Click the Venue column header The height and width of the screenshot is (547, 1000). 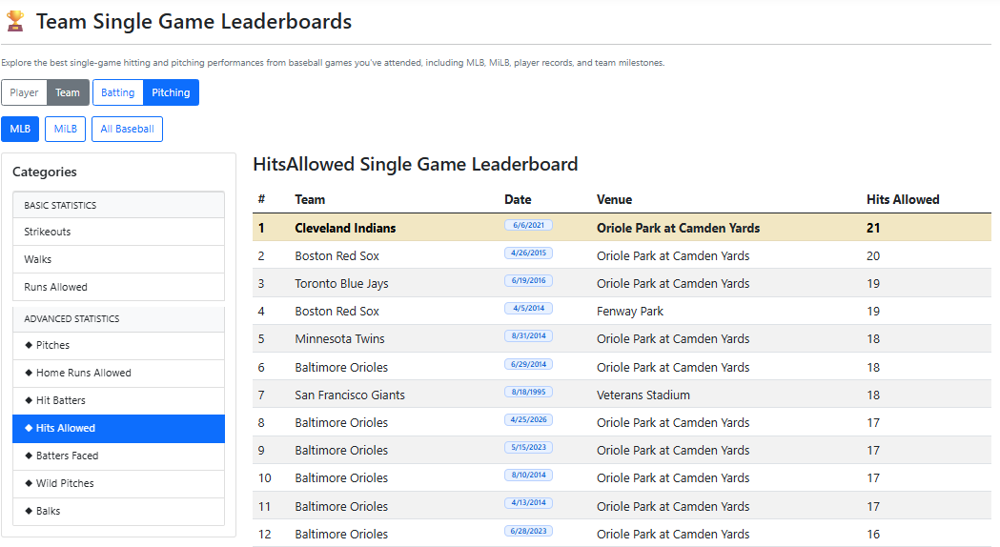pyautogui.click(x=614, y=199)
